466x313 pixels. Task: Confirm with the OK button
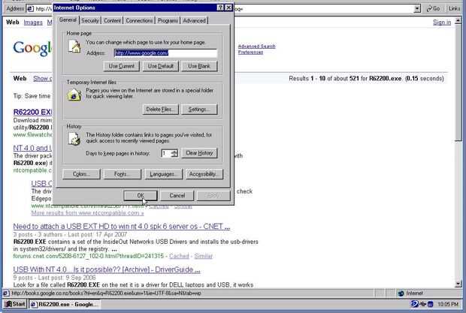tap(141, 195)
